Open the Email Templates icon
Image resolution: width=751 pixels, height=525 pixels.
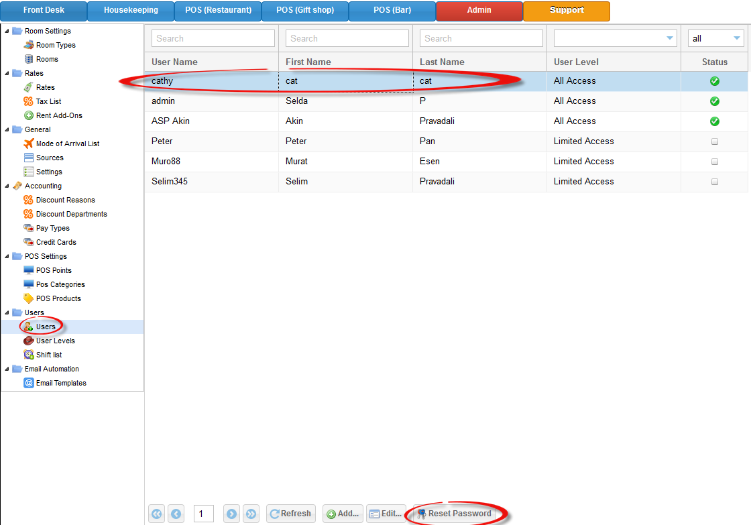point(28,383)
